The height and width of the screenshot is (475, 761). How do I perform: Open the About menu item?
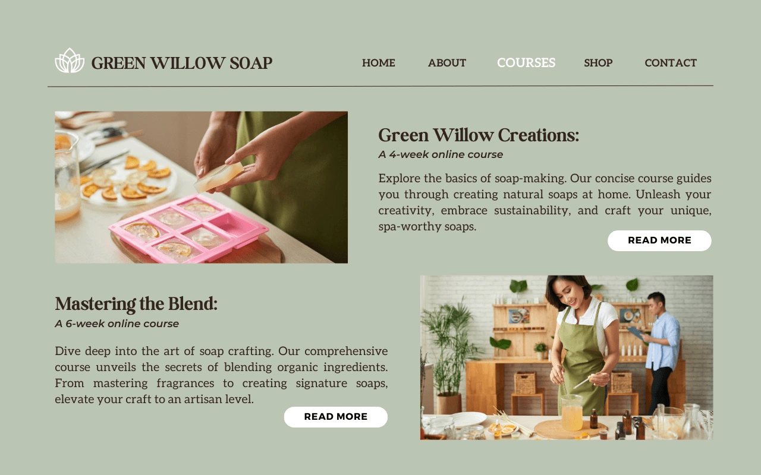click(447, 63)
